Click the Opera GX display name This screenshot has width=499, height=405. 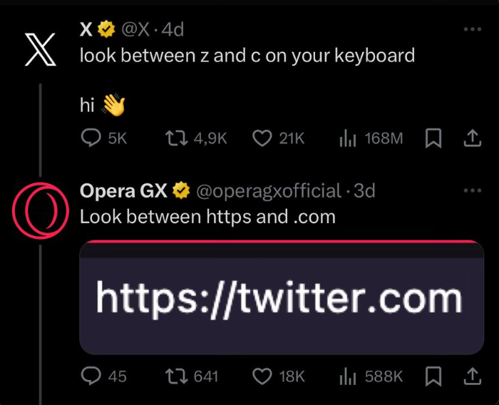click(123, 191)
